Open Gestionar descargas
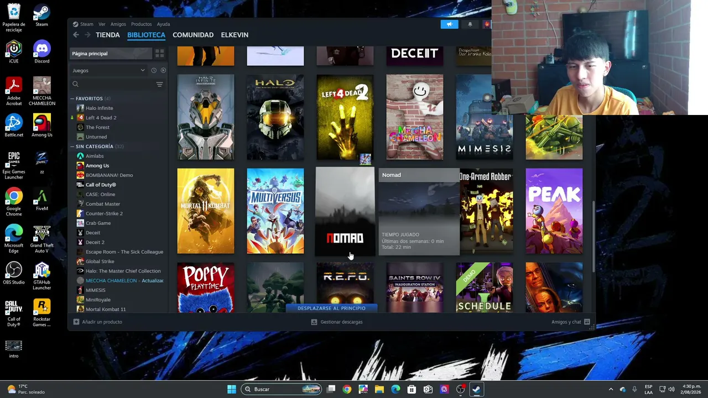 pyautogui.click(x=337, y=322)
